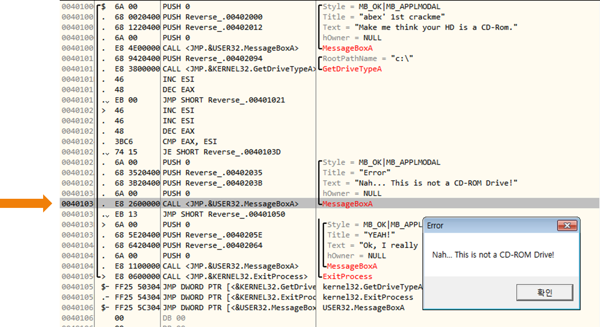
Task: Select the JE SHORT Reverse_.0040103D instruction
Action: [x=221, y=152]
